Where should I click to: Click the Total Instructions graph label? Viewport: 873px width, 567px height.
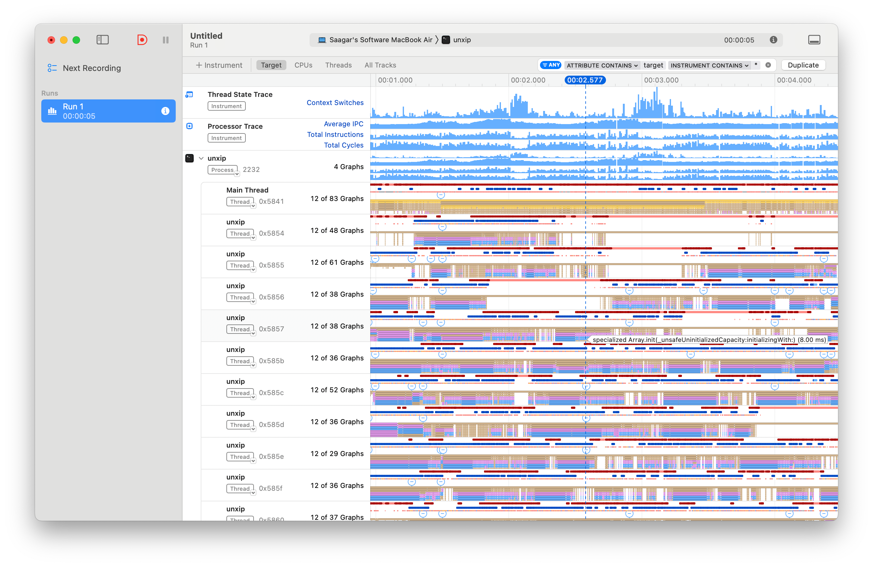pos(335,135)
